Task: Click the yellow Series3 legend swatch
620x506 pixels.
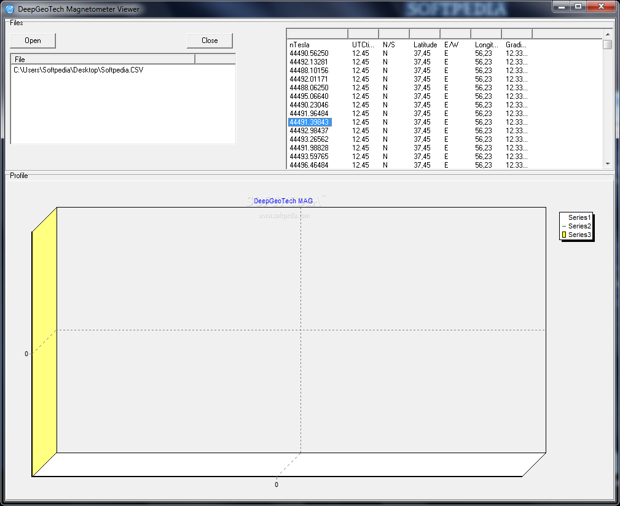Action: tap(564, 235)
